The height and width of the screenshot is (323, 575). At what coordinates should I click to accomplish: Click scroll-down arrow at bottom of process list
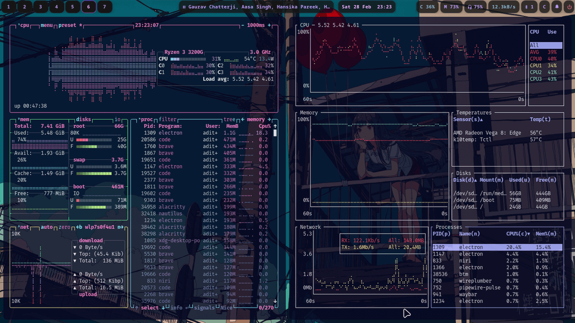pos(275,301)
